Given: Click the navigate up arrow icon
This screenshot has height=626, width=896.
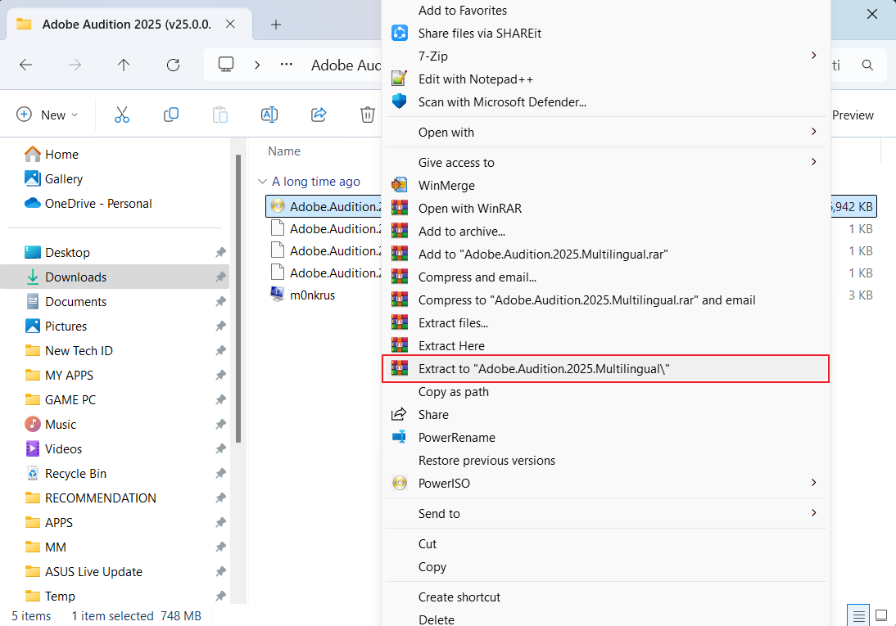Looking at the screenshot, I should (x=123, y=65).
